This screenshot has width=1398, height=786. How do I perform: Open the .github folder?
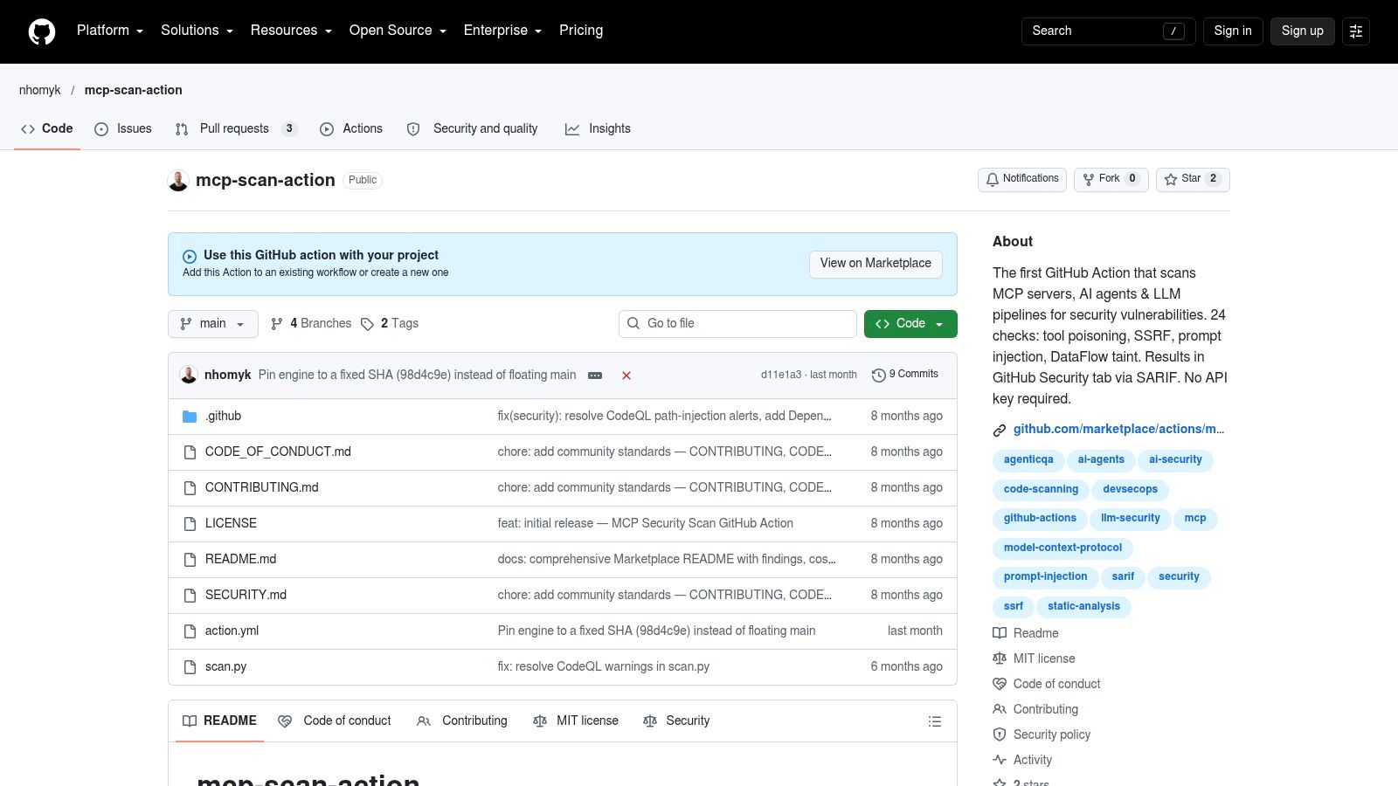click(224, 416)
